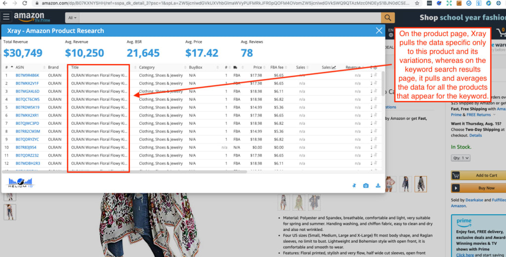This screenshot has width=506, height=257.
Task: Click the Avg. Reviews value 78
Action: (x=247, y=53)
